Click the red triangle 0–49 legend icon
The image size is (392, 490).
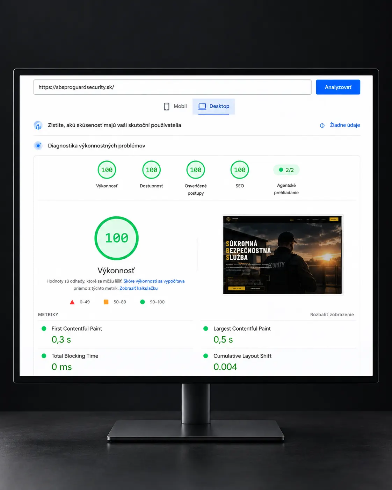[x=72, y=302]
